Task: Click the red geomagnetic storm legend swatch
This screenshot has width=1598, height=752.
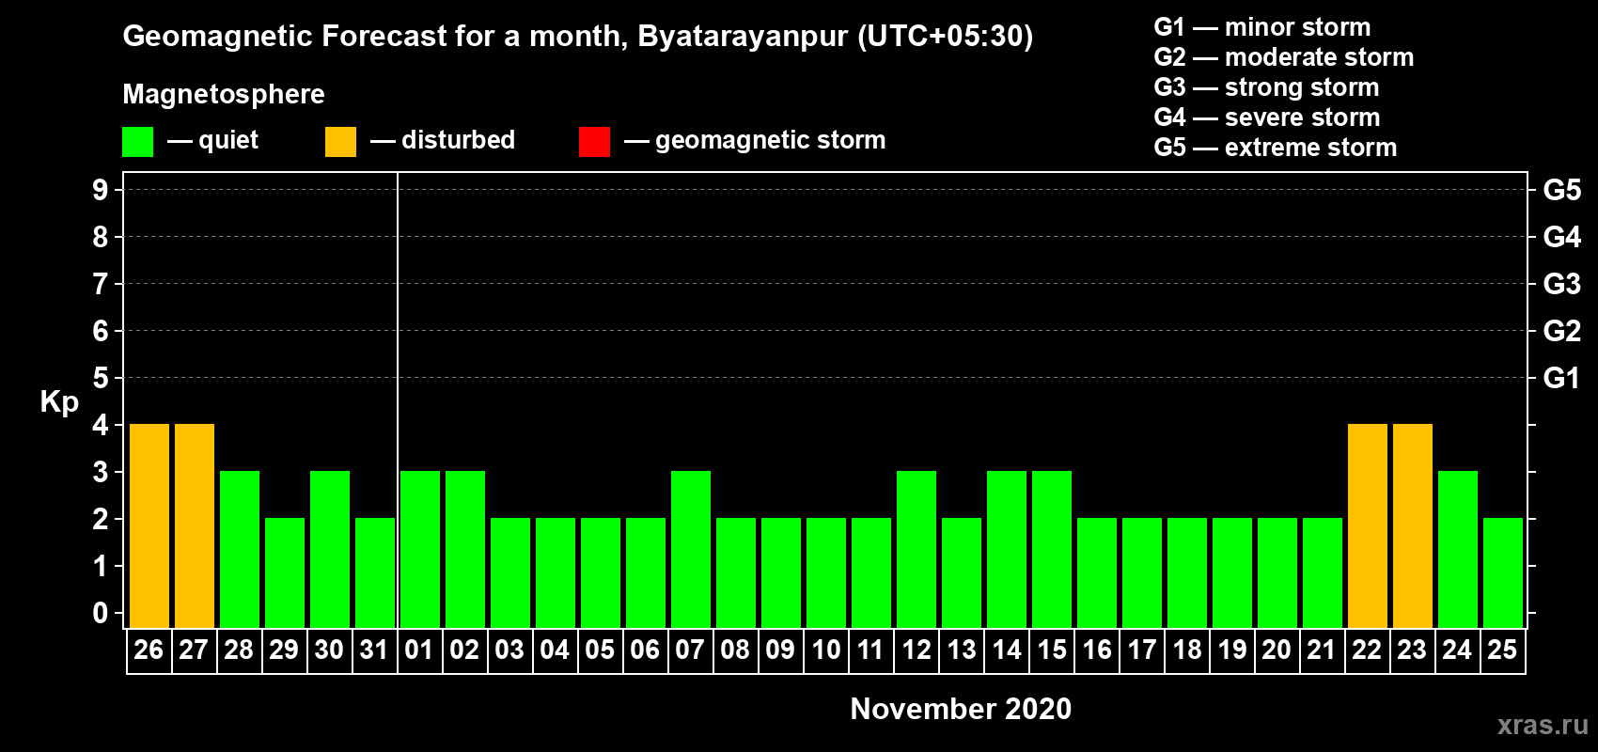Action: pos(594,142)
